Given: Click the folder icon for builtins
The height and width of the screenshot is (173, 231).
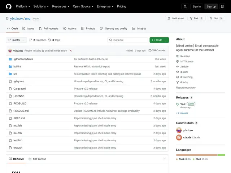Looking at the screenshot, I should tap(10, 66).
